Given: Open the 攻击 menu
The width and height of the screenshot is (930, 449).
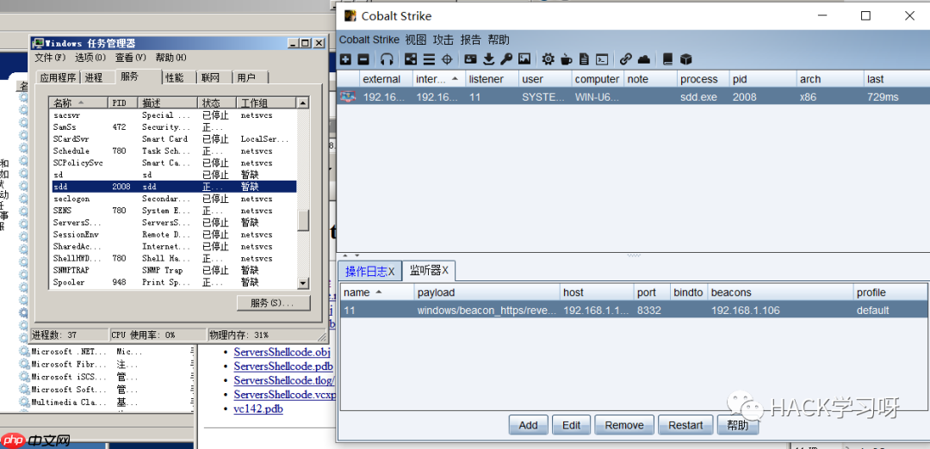Looking at the screenshot, I should coord(443,40).
